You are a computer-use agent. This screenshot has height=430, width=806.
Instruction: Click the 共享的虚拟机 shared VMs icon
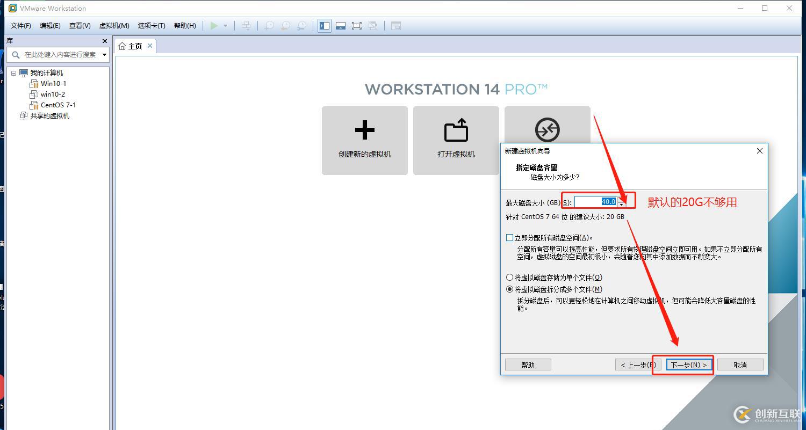(x=24, y=116)
